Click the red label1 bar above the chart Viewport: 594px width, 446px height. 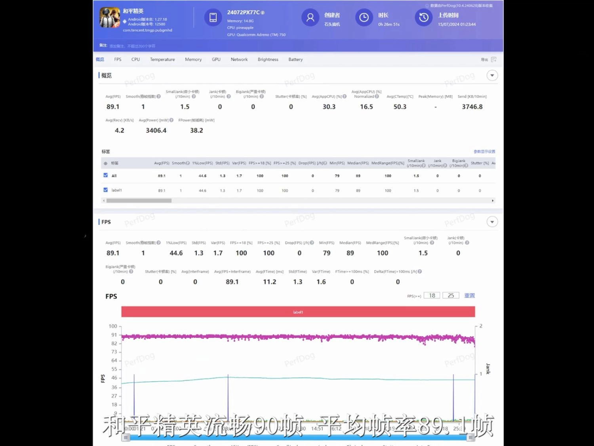click(x=298, y=312)
